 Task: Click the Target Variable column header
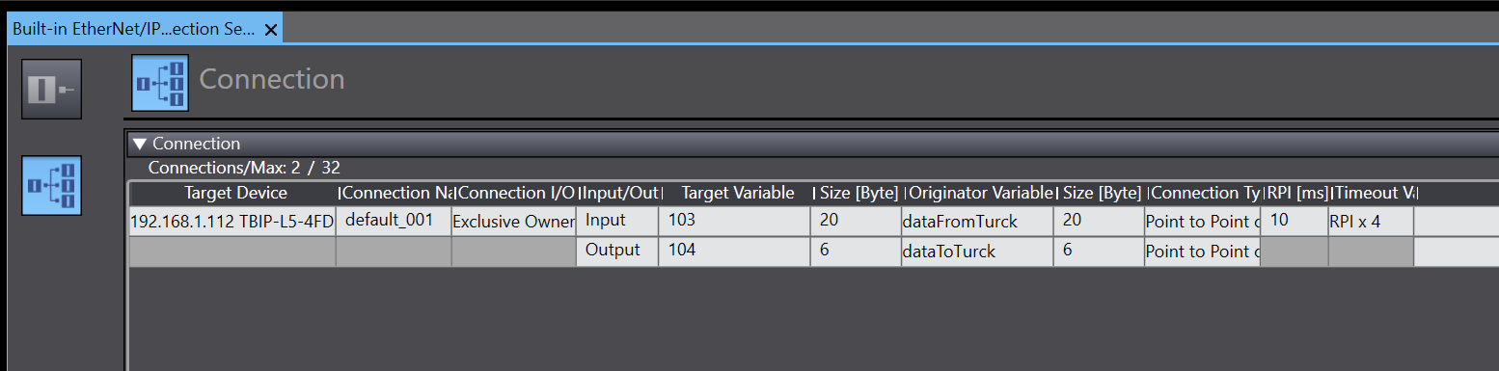[738, 193]
